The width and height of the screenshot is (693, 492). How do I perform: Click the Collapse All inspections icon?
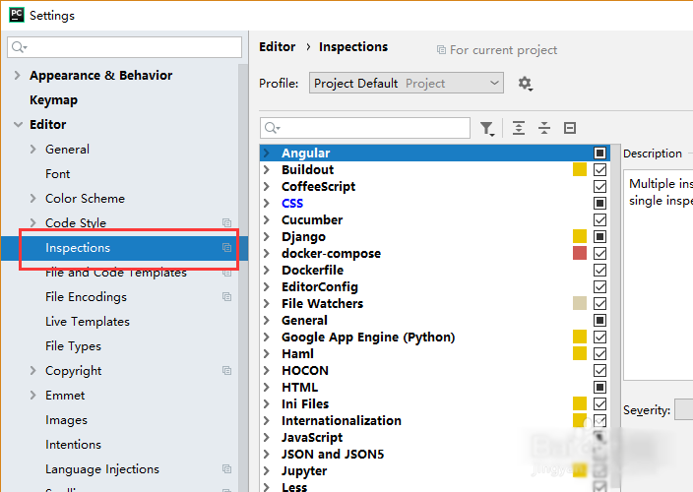pos(544,128)
